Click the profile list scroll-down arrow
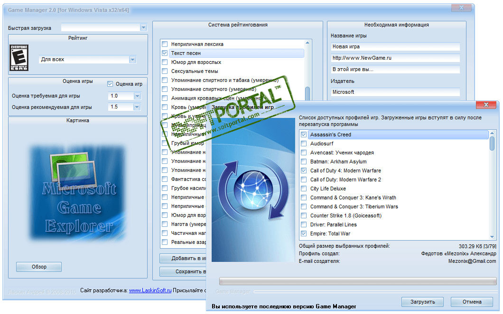503x314 pixels. [492, 237]
